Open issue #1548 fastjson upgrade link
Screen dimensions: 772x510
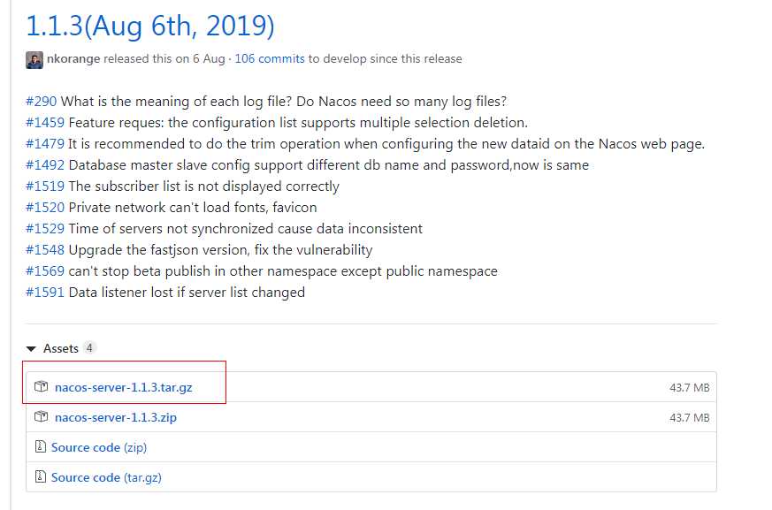tap(45, 250)
